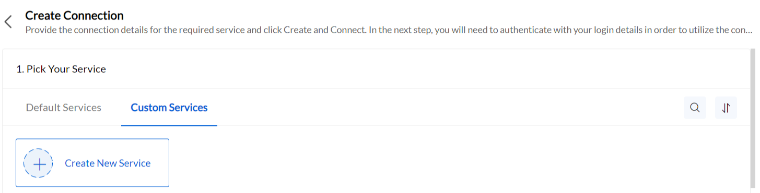Viewport: 760px width, 193px height.
Task: Toggle service sort order with the arrows button
Action: [726, 108]
